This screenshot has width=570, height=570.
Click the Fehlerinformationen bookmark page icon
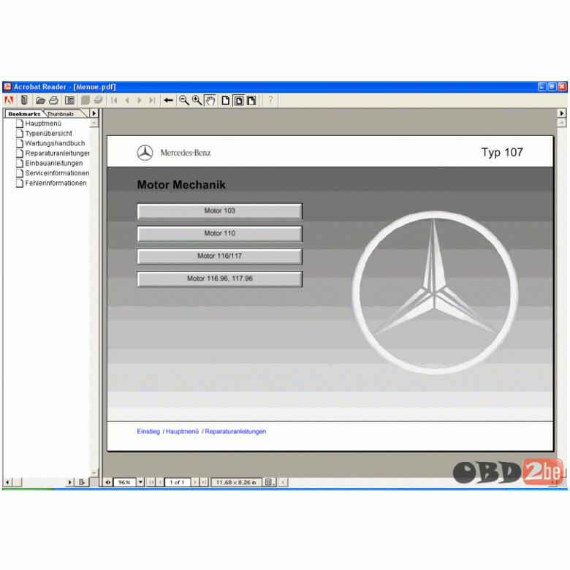point(20,183)
